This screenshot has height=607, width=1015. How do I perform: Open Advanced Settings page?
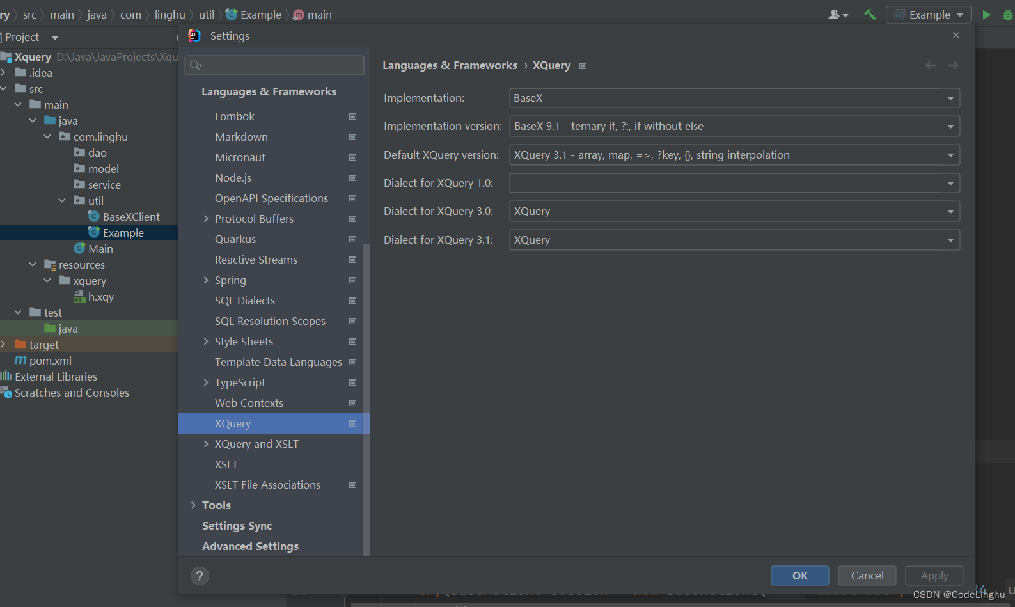[x=250, y=546]
